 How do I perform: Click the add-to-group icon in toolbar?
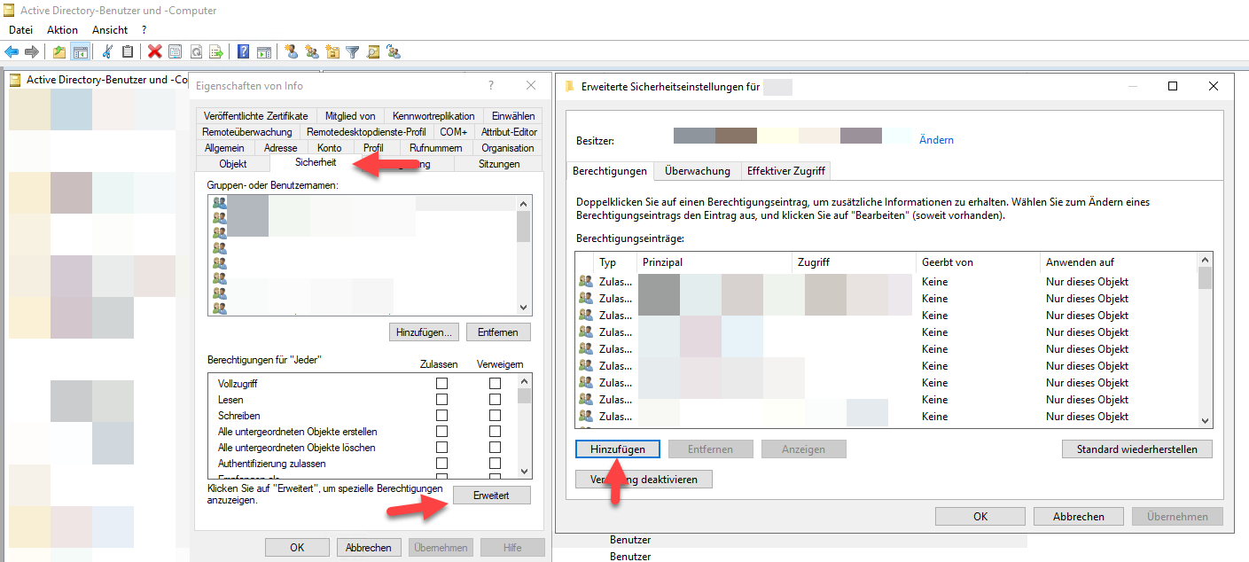coord(394,51)
